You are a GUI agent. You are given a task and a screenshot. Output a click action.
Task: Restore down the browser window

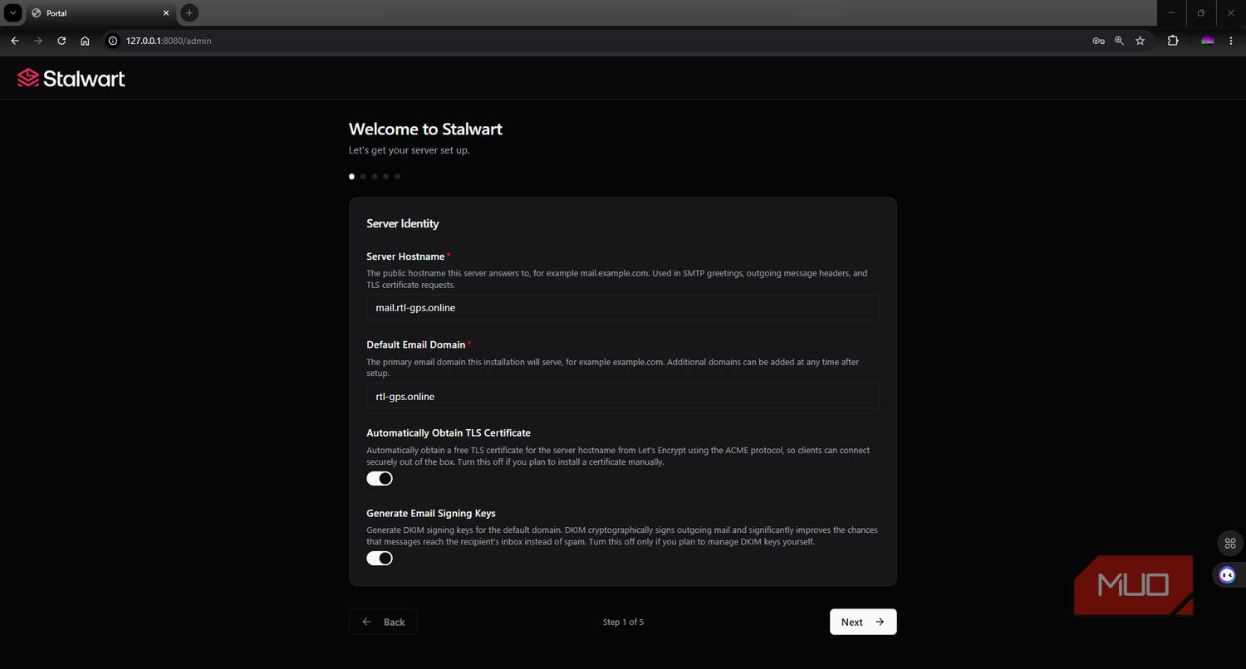click(x=1201, y=13)
